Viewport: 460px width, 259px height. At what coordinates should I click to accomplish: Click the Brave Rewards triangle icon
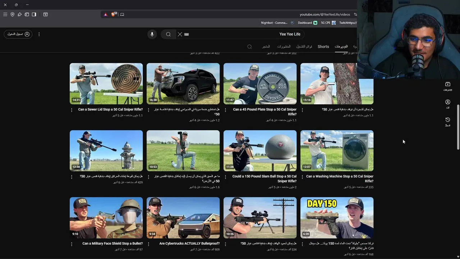105,14
